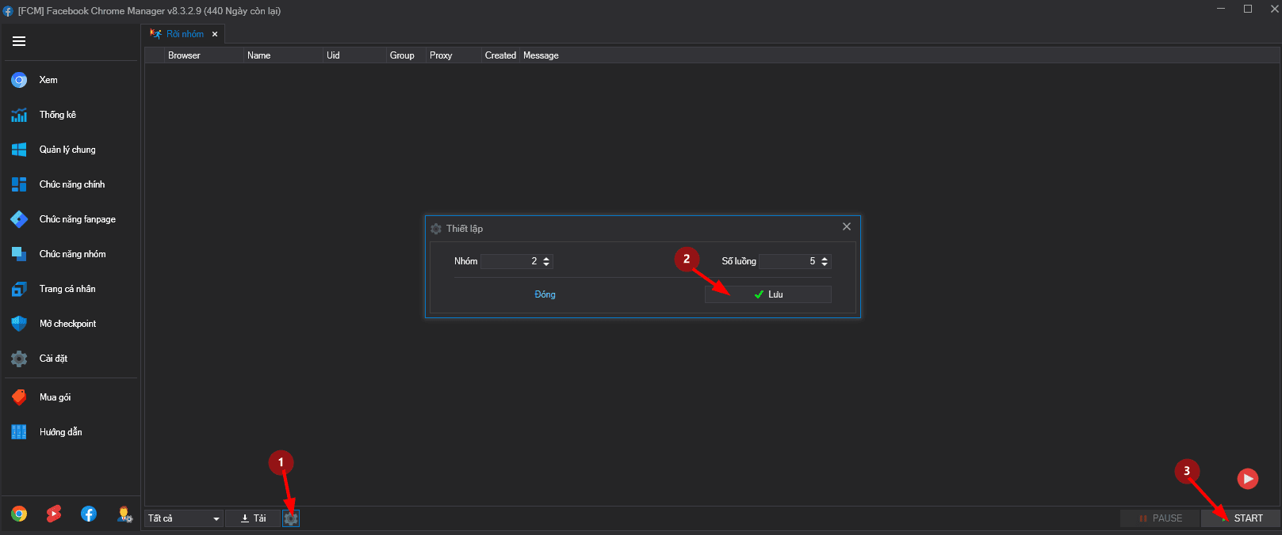
Task: Select the Chức năng chính dashboard icon
Action: [19, 184]
